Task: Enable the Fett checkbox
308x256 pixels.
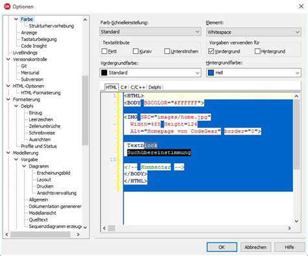Action: point(105,51)
